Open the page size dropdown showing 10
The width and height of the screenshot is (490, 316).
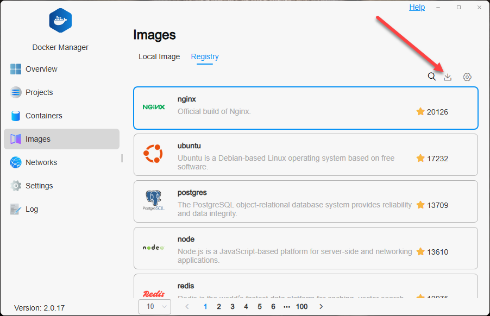point(155,306)
